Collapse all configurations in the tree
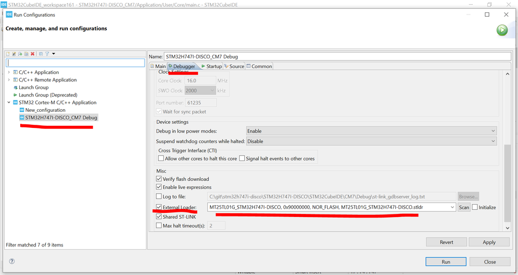 coord(41,54)
